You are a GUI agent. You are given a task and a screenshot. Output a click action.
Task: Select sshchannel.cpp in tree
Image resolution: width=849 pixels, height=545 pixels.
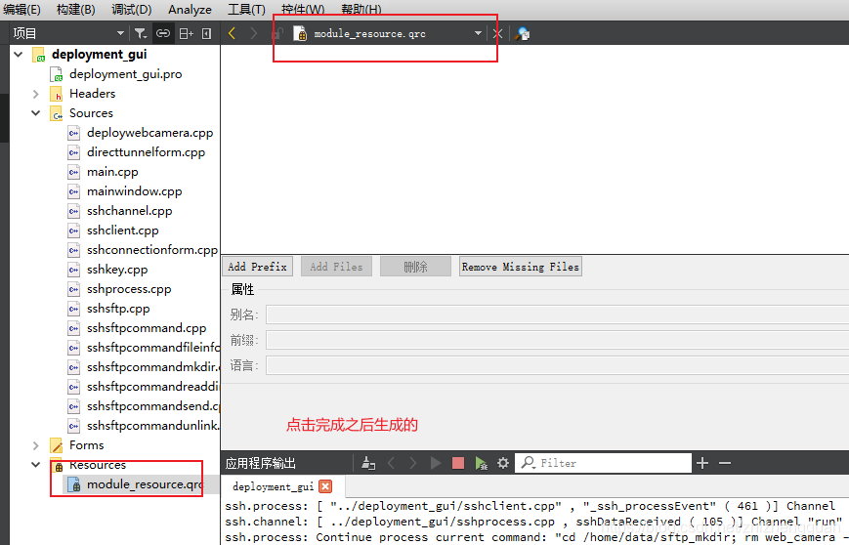[x=129, y=211]
